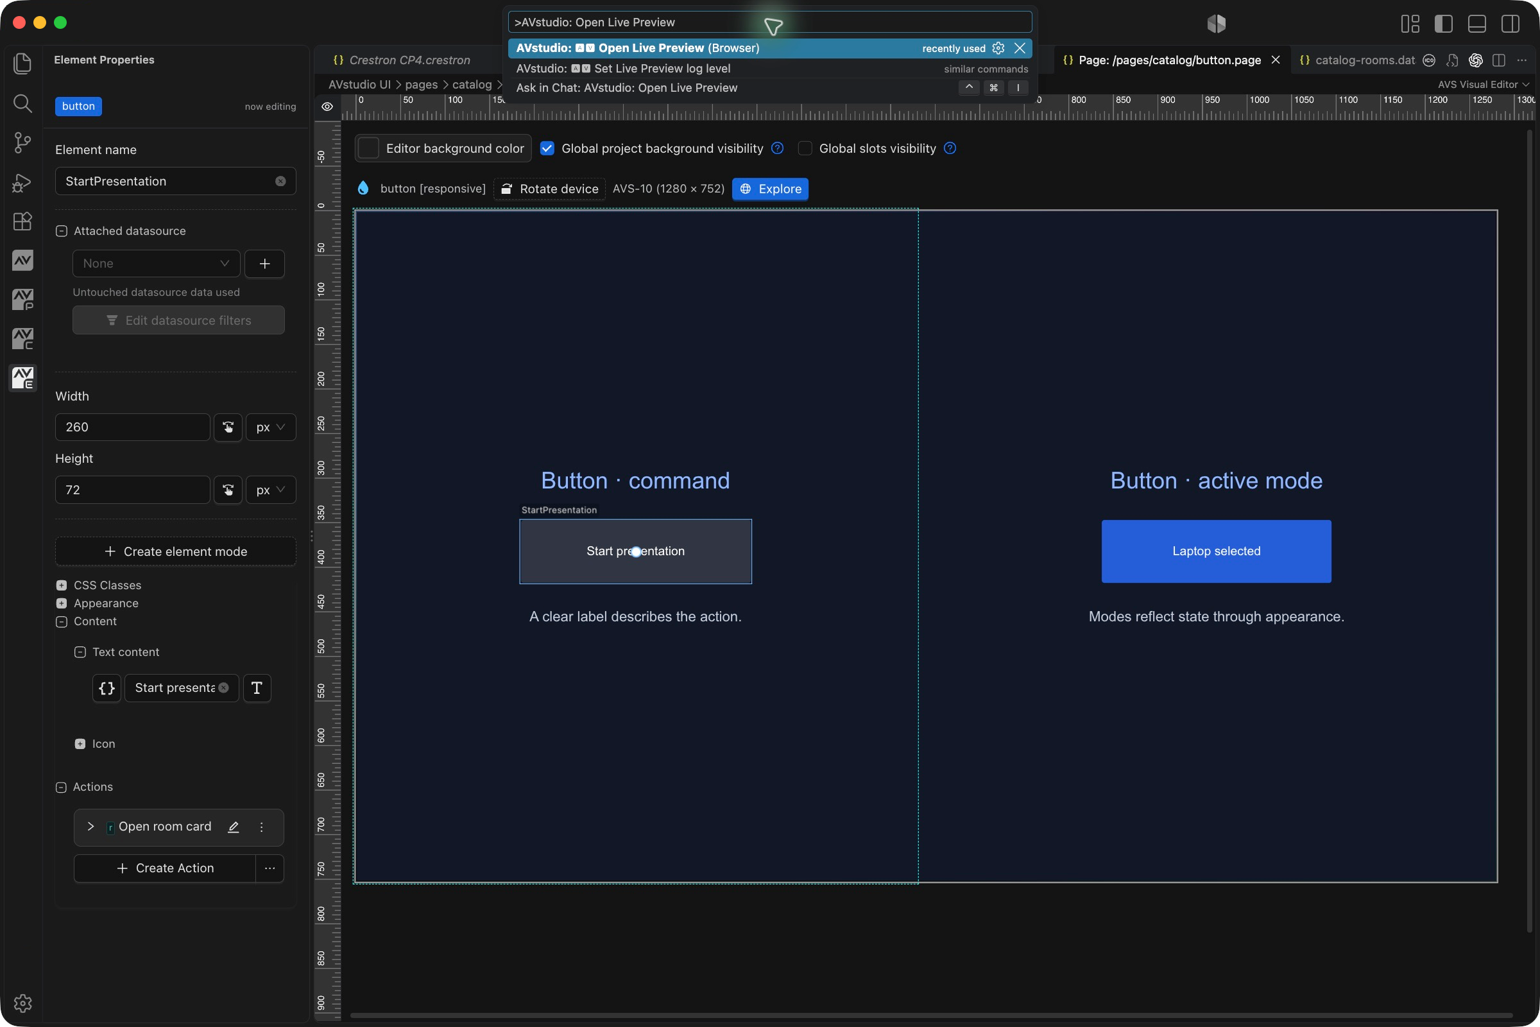The height and width of the screenshot is (1027, 1540).
Task: Click the Create Action button
Action: coord(165,868)
